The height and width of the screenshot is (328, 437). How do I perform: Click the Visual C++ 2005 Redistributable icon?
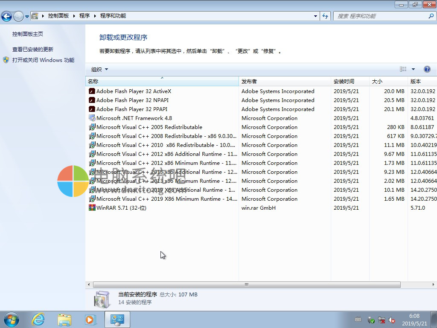92,127
